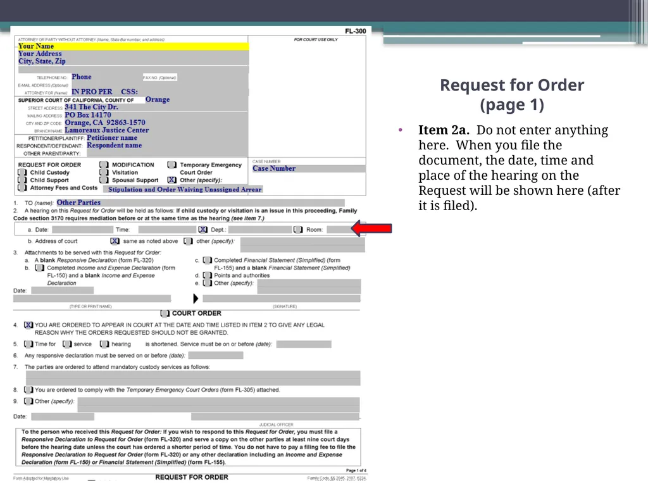Tick the MODIFICATION checkbox
This screenshot has width=648, height=486.
104,165
